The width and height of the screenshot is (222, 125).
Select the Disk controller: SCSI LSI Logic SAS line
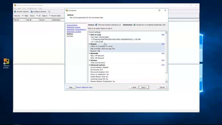pyautogui.click(x=103, y=49)
